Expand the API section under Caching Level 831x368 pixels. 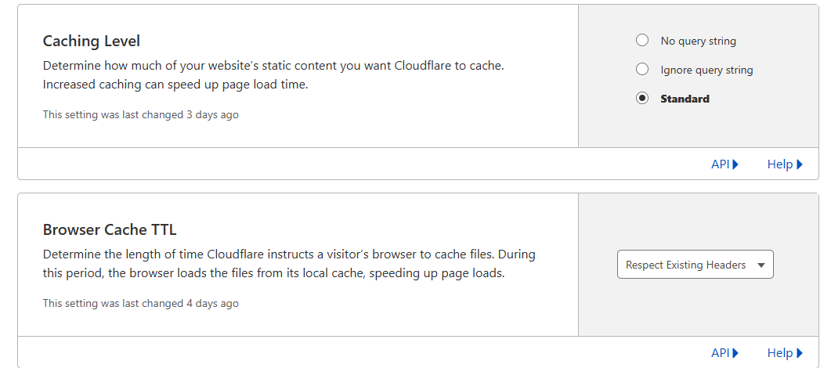point(721,164)
